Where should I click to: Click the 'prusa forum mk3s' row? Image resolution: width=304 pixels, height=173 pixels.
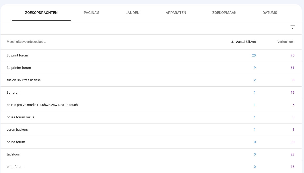20,117
